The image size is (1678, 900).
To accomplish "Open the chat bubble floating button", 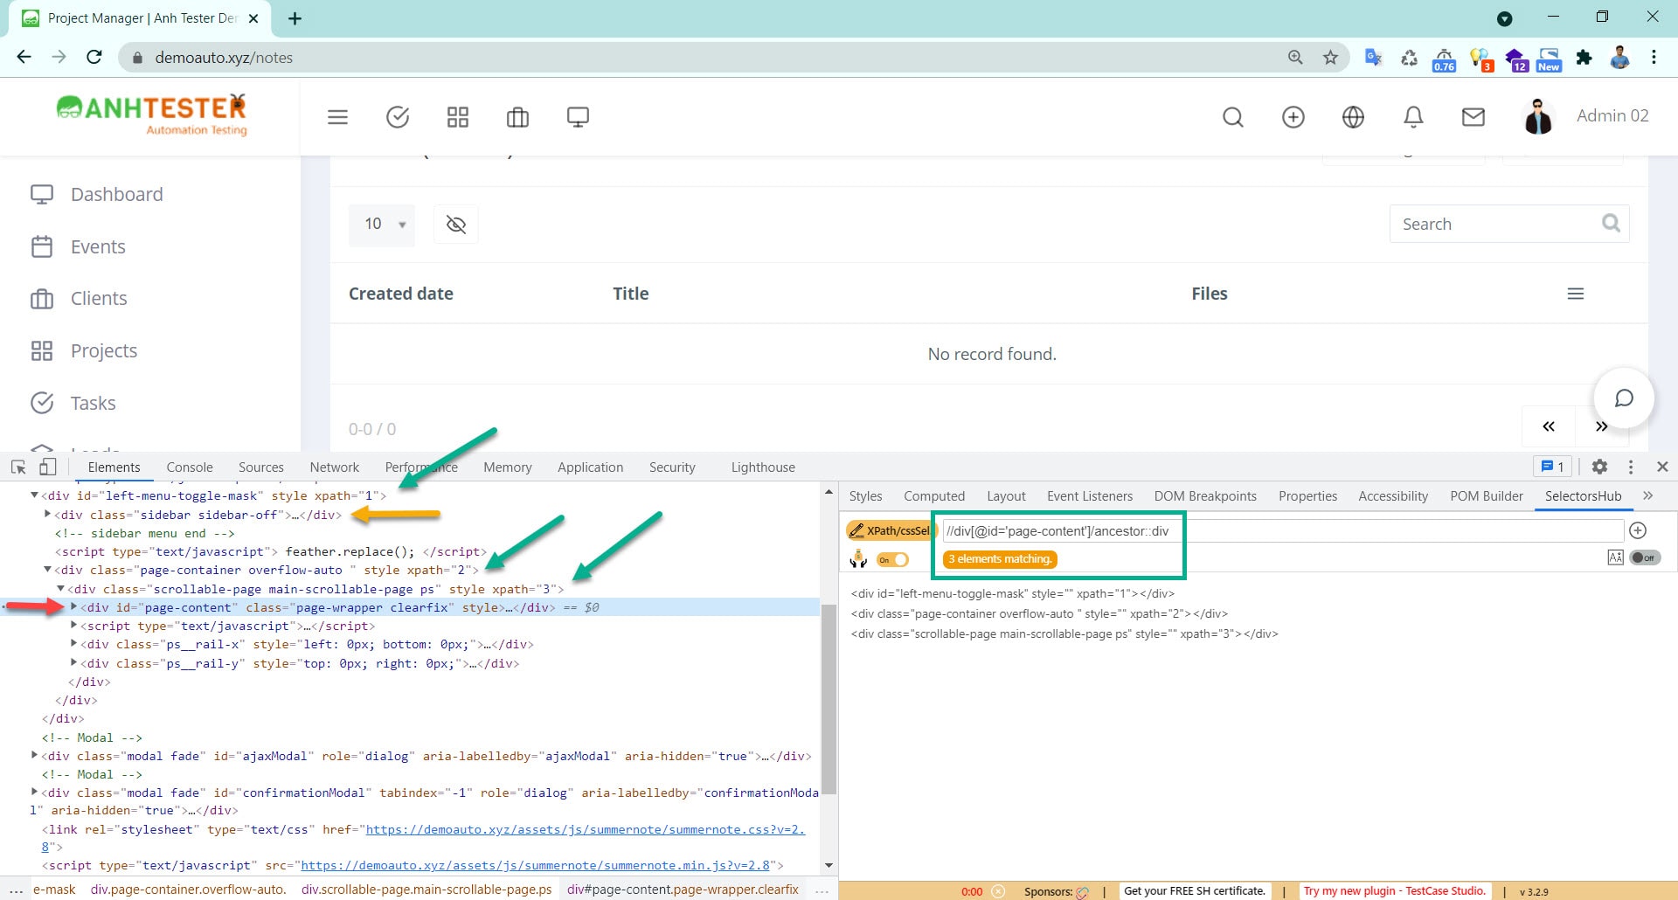I will (1624, 398).
